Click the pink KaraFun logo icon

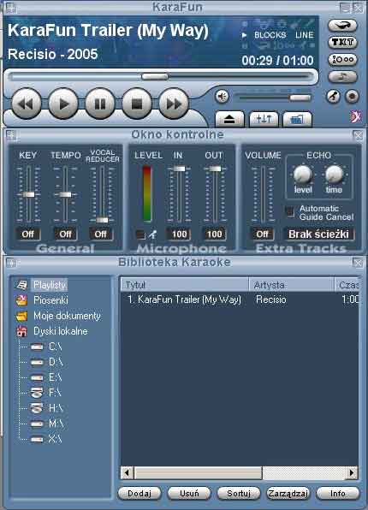click(355, 116)
